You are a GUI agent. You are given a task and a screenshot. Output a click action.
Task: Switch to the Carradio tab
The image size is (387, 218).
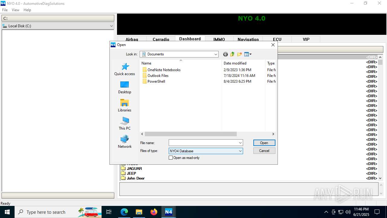[x=161, y=39]
